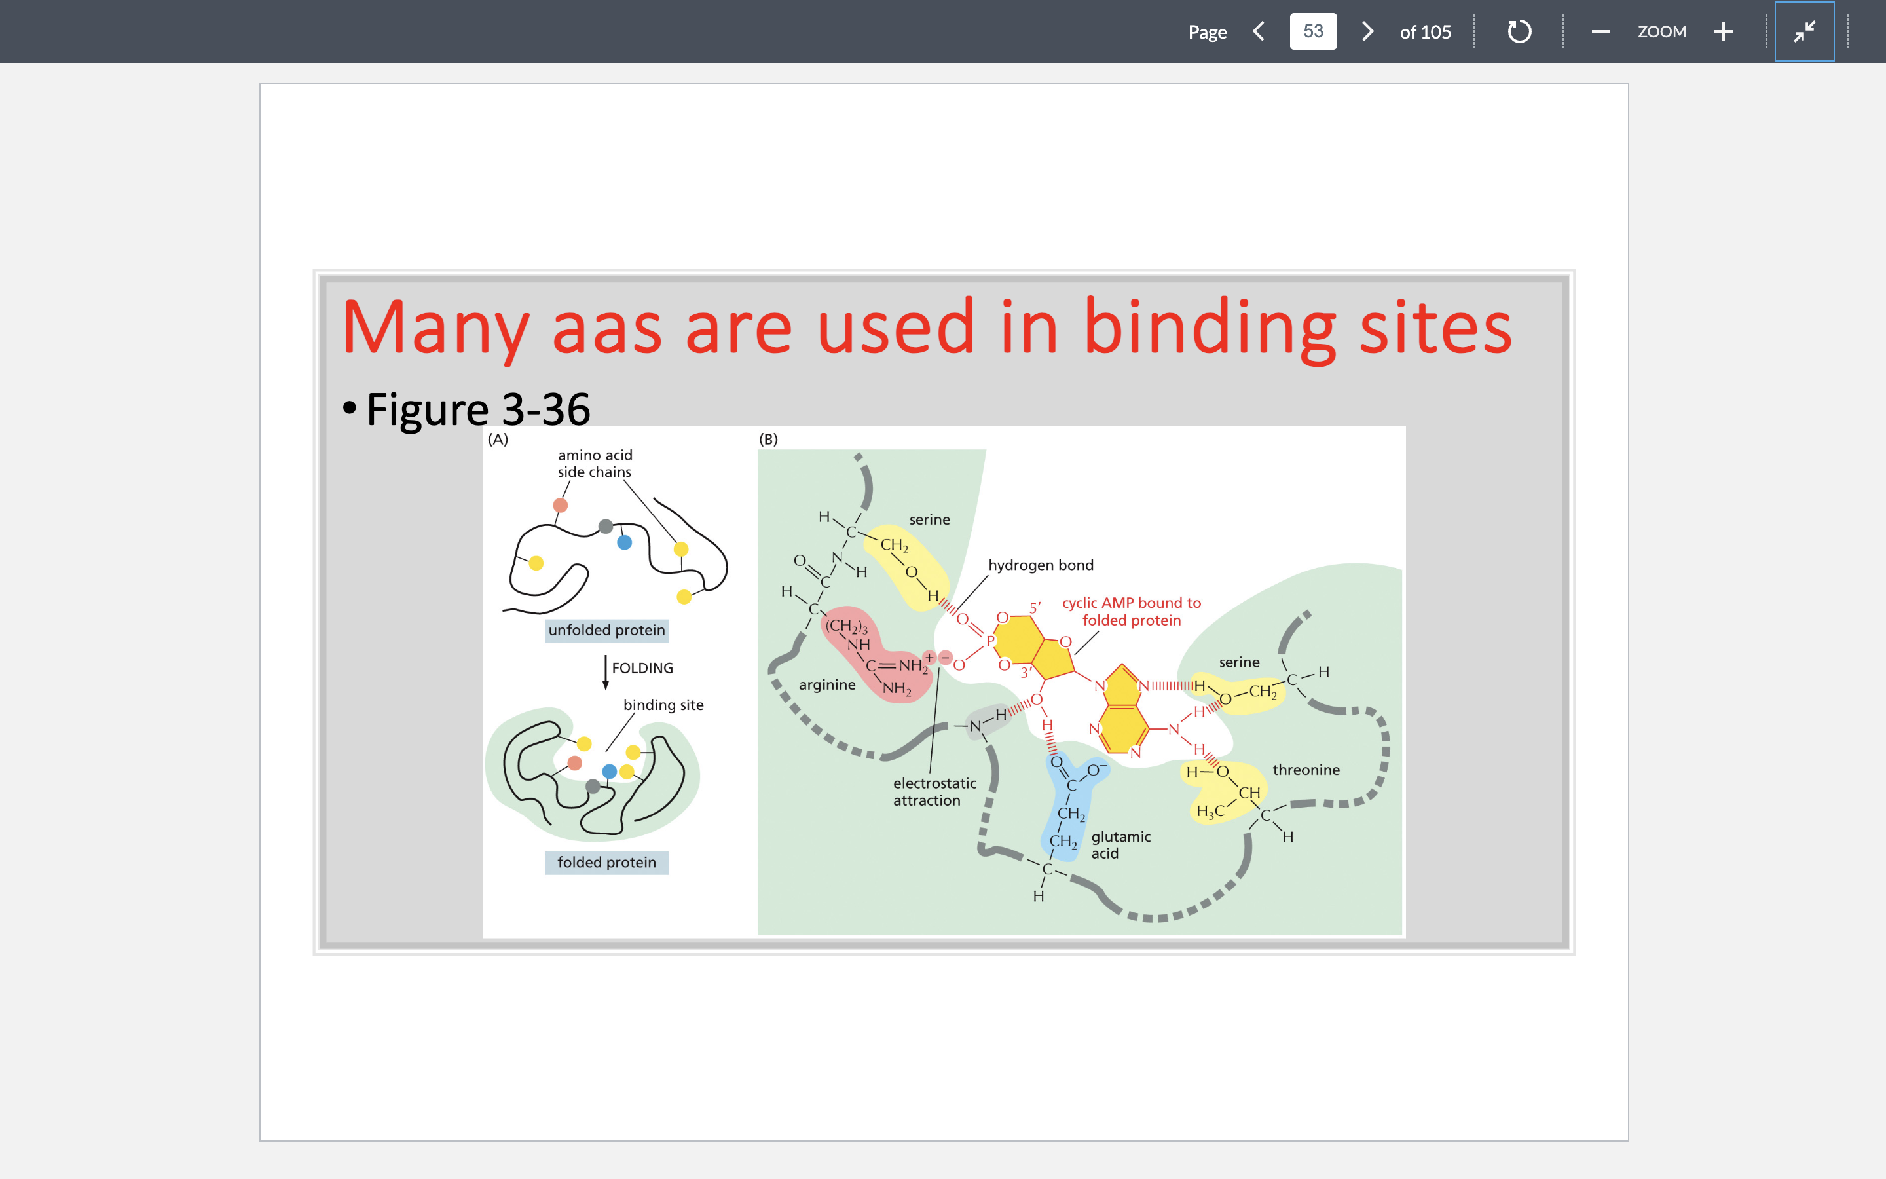Click the page number field showing 53
The height and width of the screenshot is (1179, 1886).
1313,31
